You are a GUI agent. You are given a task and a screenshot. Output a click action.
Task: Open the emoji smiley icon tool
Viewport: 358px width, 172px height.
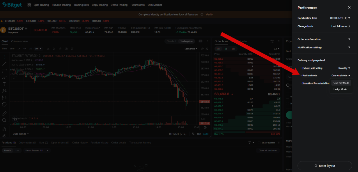[x=4, y=104]
